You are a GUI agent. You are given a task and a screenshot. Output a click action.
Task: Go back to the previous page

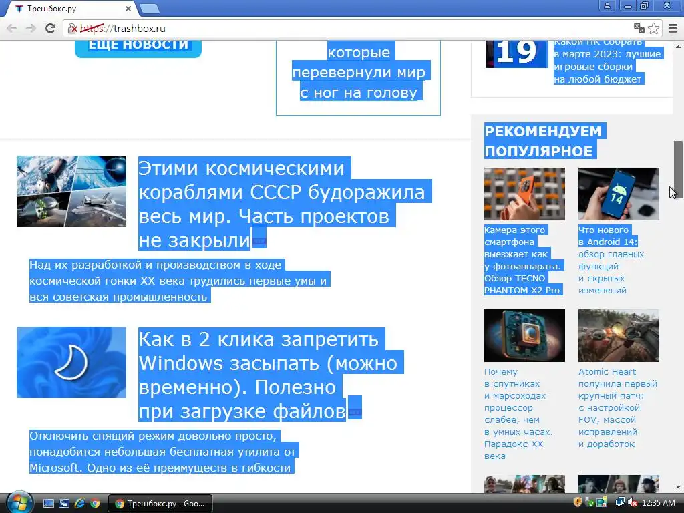click(x=12, y=28)
